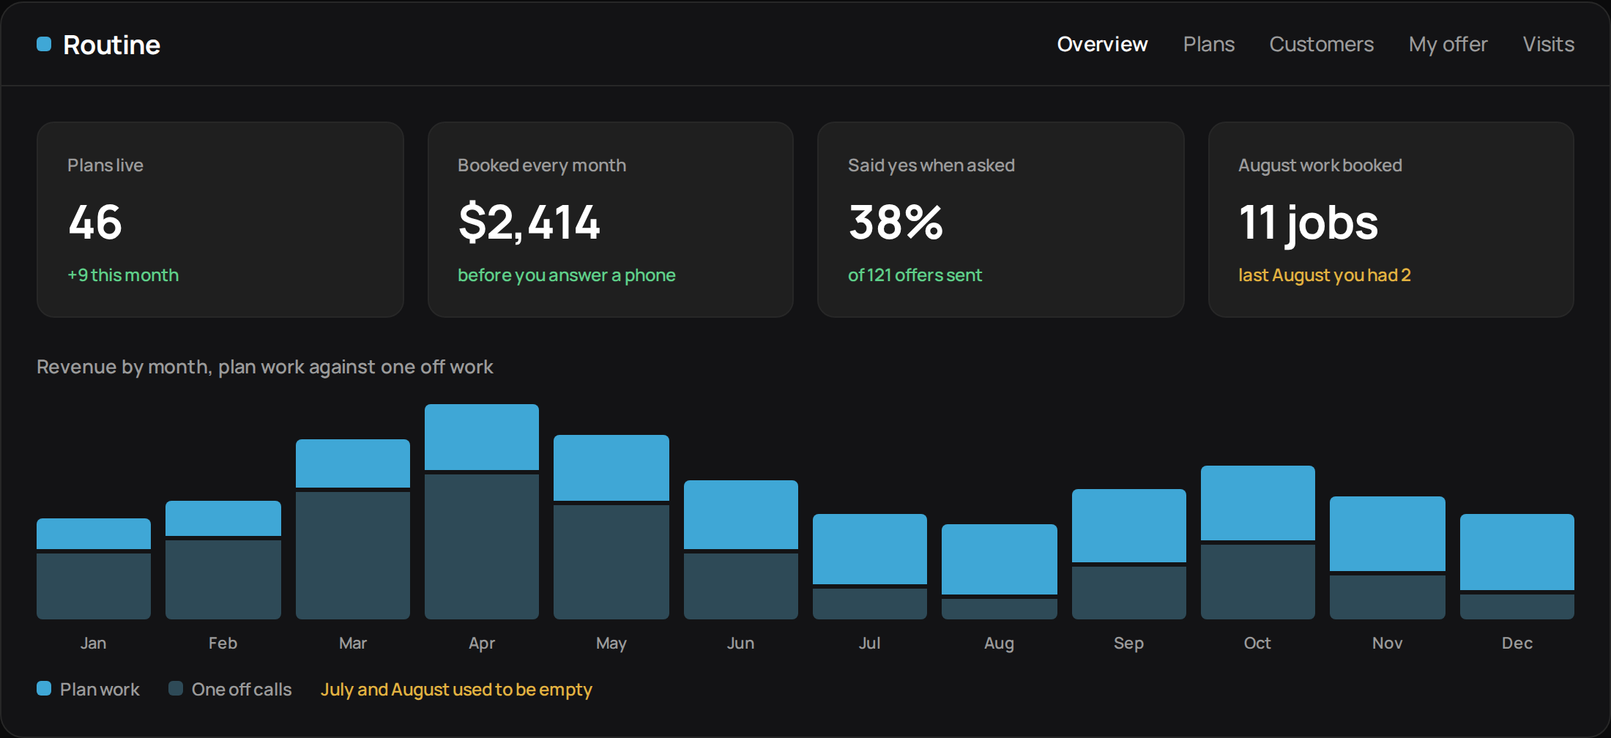Image resolution: width=1611 pixels, height=738 pixels.
Task: Click the $2,414 booked amount
Action: coord(529,223)
